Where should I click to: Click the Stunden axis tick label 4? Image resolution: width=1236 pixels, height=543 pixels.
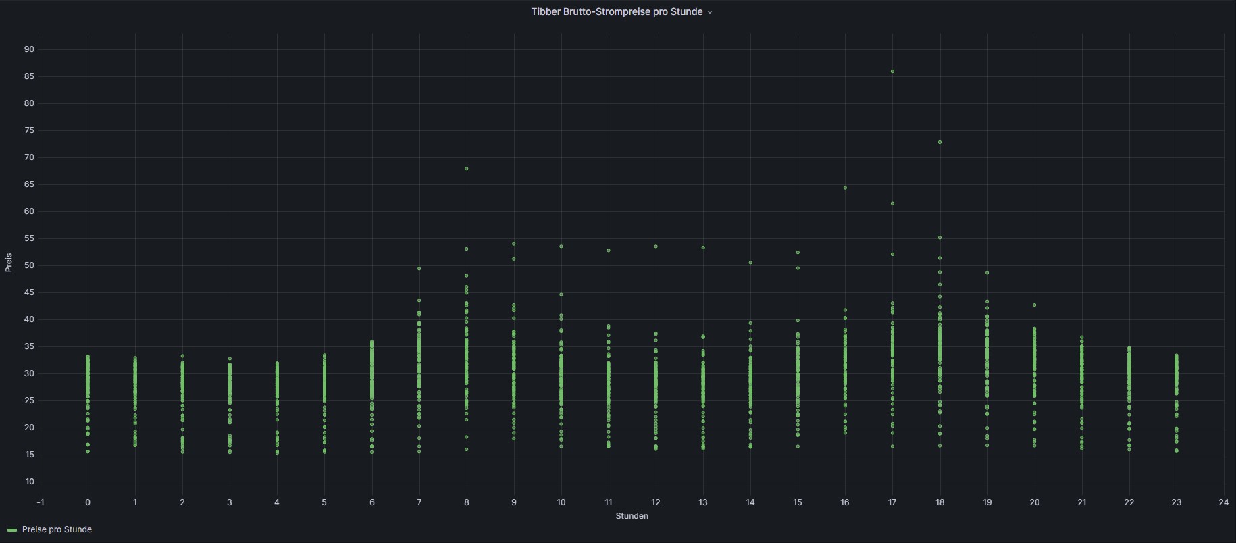[x=277, y=502]
